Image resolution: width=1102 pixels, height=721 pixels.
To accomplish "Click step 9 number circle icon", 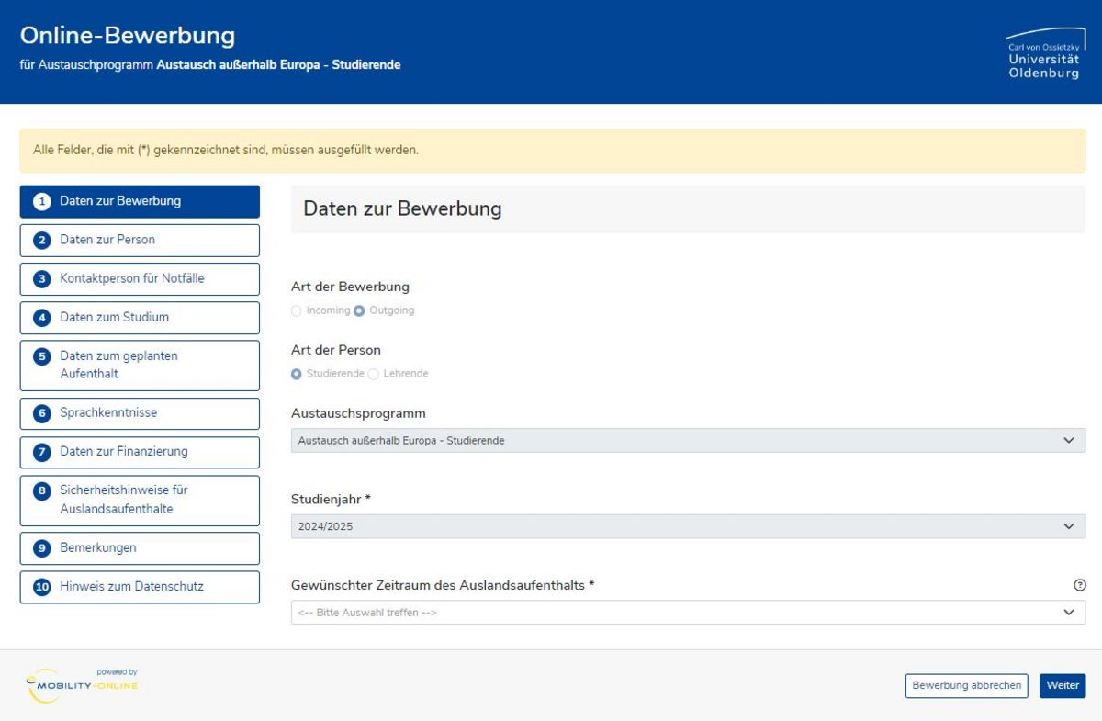I will 41,548.
